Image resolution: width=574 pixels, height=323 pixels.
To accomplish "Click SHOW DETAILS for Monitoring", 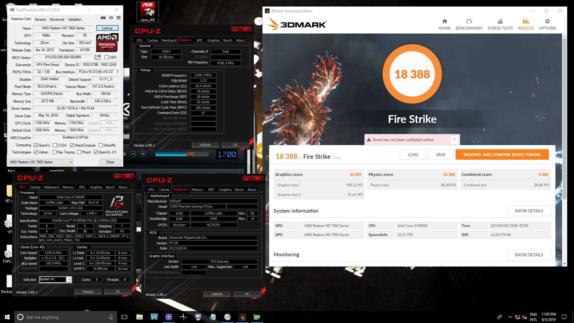I will pos(529,255).
